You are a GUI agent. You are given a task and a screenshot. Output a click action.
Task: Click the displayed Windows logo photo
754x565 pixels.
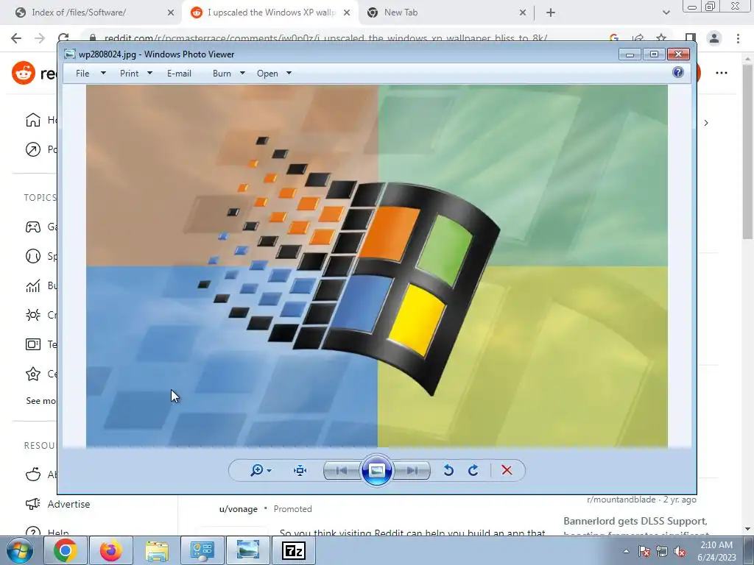pyautogui.click(x=376, y=266)
